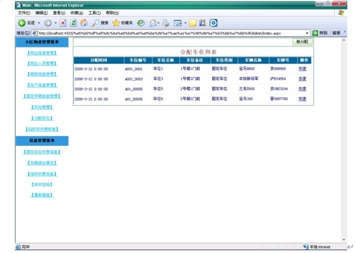Click the scroll-up arrow of the page scrollbar
Viewport: 355px width, 253px height.
click(x=344, y=40)
